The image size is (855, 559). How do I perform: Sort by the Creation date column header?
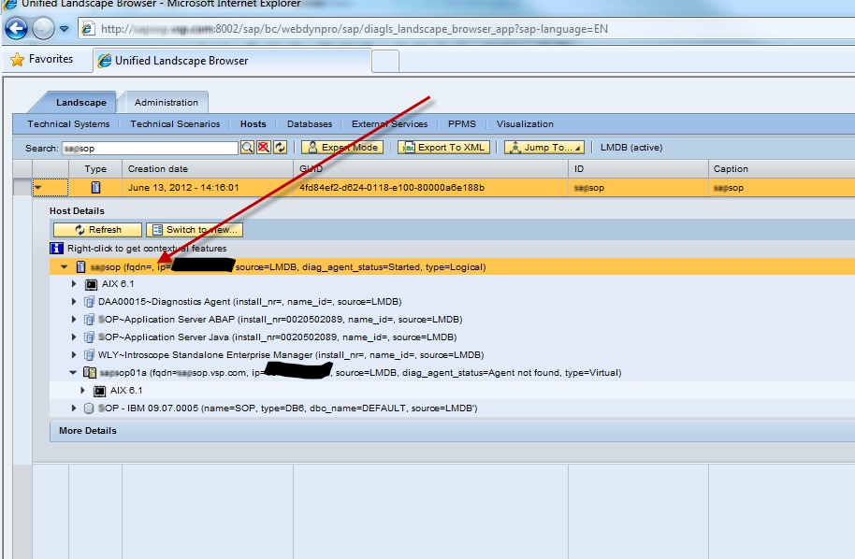click(x=208, y=169)
